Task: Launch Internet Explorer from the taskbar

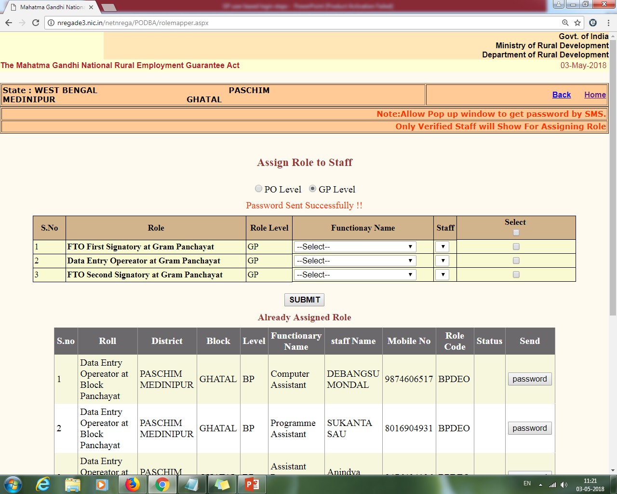Action: click(43, 484)
